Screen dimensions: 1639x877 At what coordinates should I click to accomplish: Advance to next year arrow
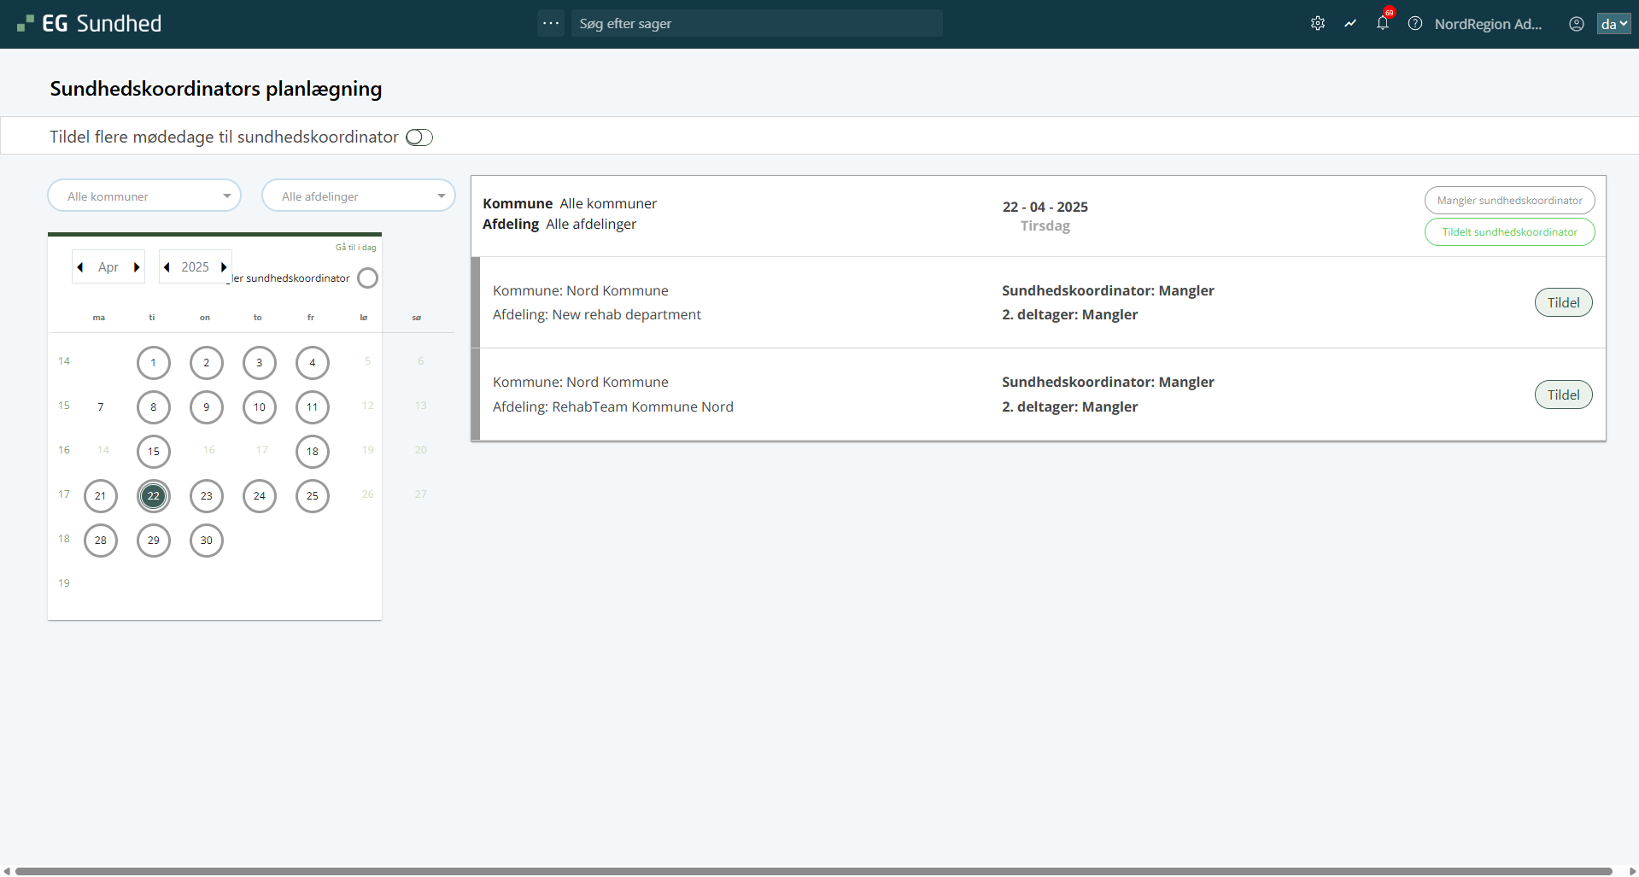pyautogui.click(x=224, y=267)
